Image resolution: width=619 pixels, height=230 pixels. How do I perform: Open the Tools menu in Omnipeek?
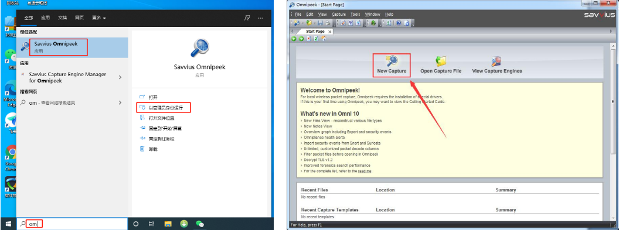tap(355, 14)
